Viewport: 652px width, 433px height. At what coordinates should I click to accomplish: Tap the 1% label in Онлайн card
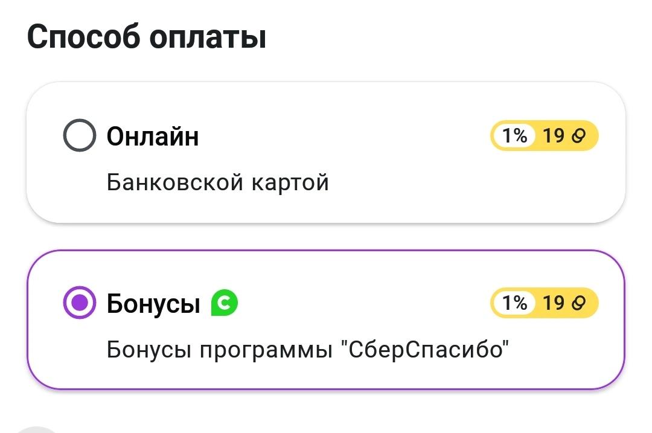click(x=514, y=136)
